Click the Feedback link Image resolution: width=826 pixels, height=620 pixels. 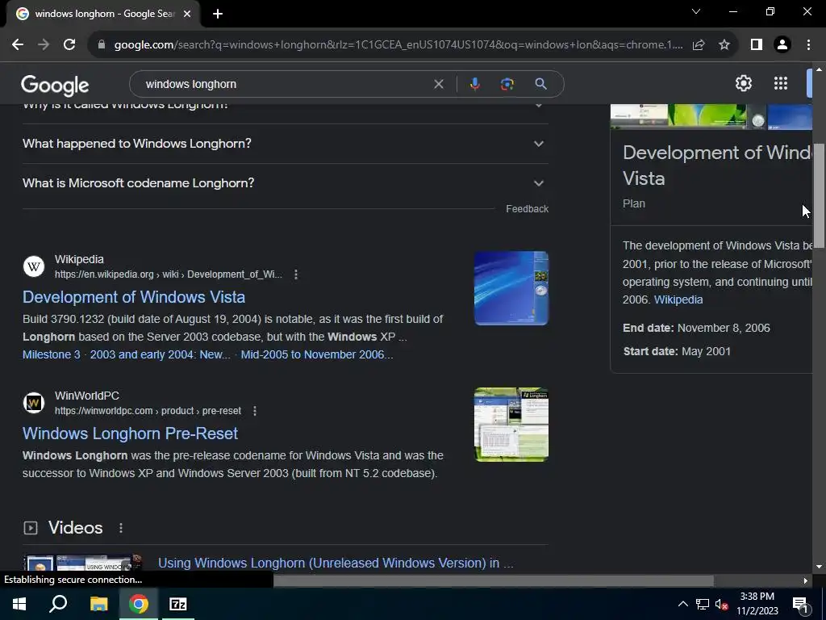527,209
